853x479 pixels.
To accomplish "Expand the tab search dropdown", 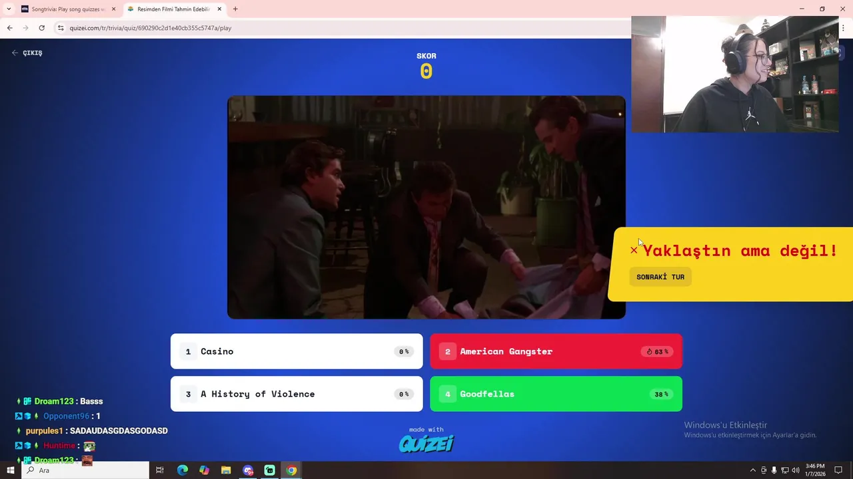I will point(8,9).
